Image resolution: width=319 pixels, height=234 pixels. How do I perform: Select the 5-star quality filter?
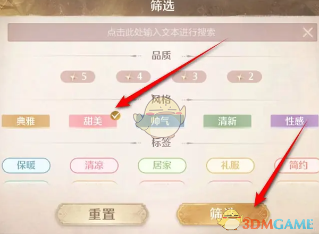click(78, 77)
